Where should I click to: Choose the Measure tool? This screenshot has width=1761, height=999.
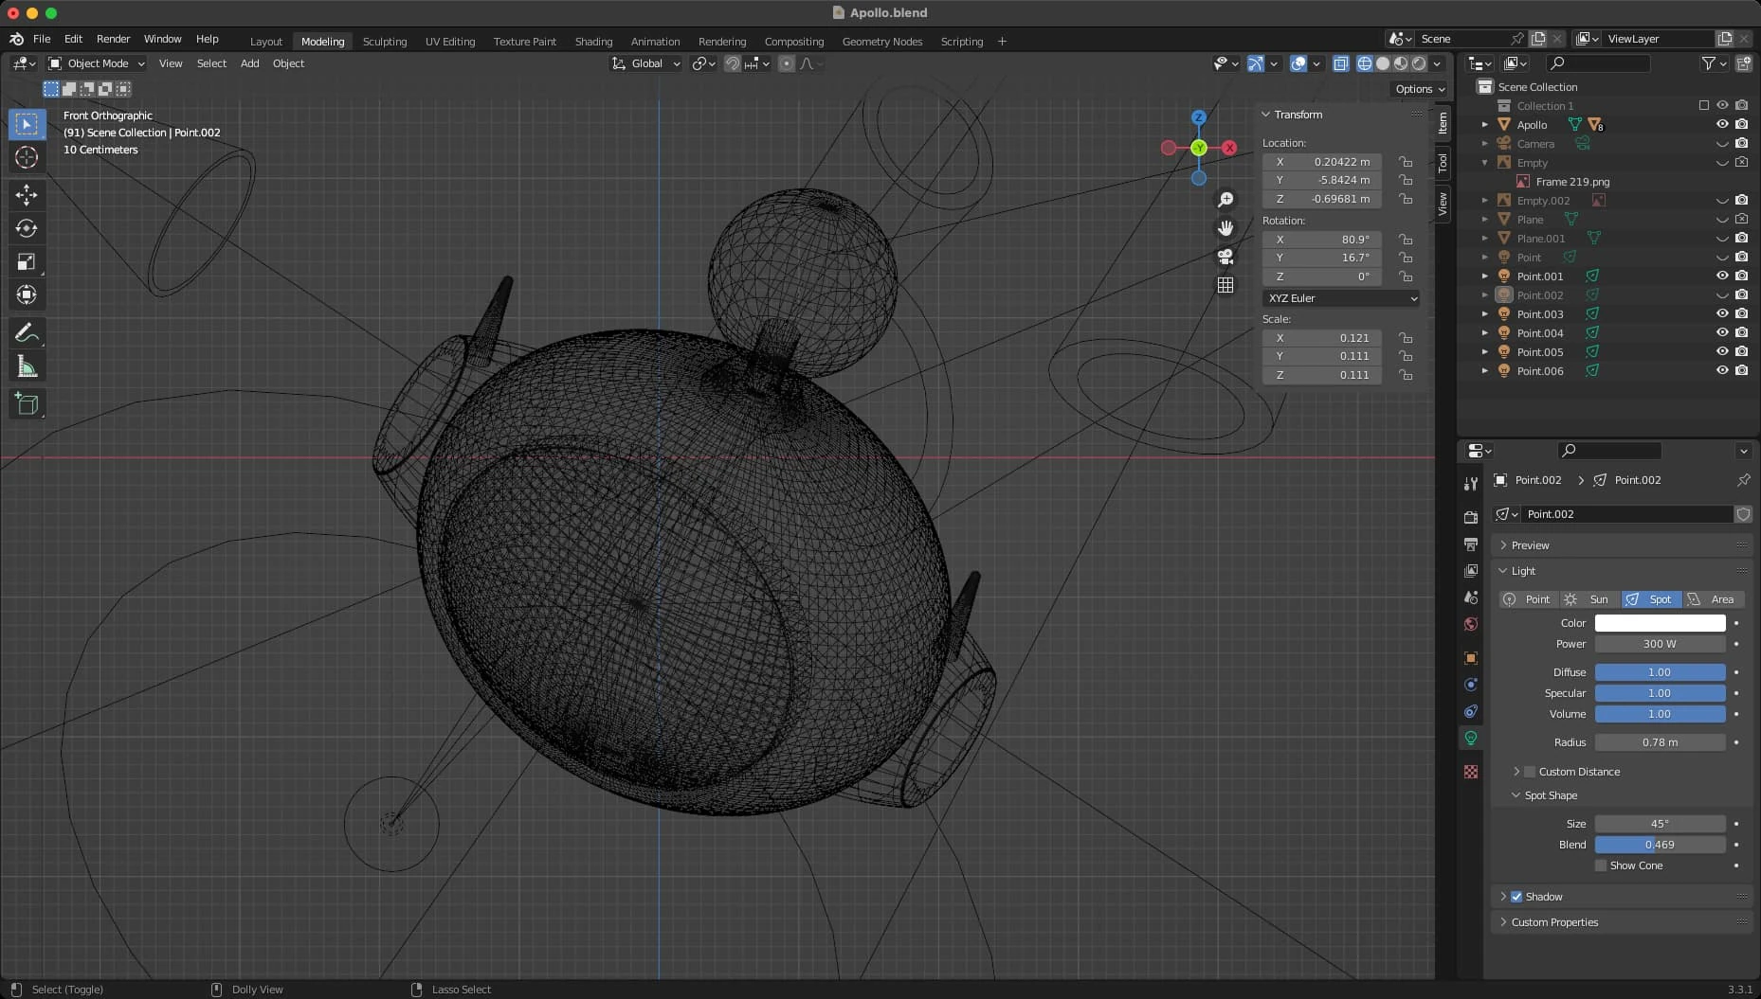point(27,367)
